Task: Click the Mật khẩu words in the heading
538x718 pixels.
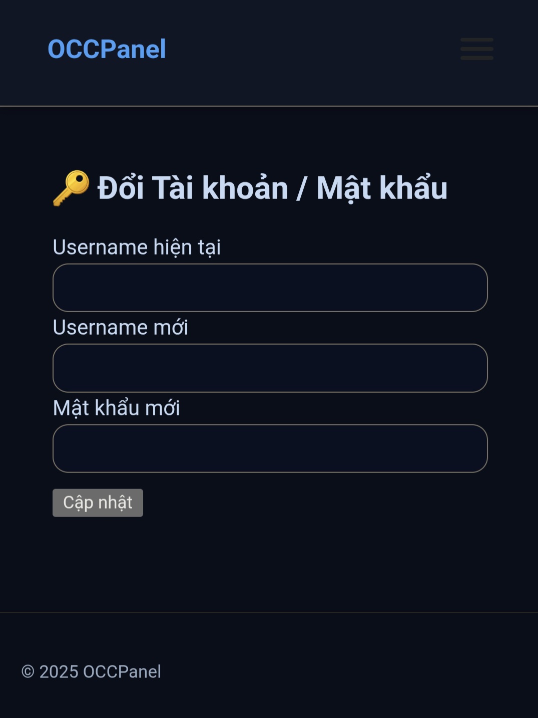Action: tap(381, 188)
